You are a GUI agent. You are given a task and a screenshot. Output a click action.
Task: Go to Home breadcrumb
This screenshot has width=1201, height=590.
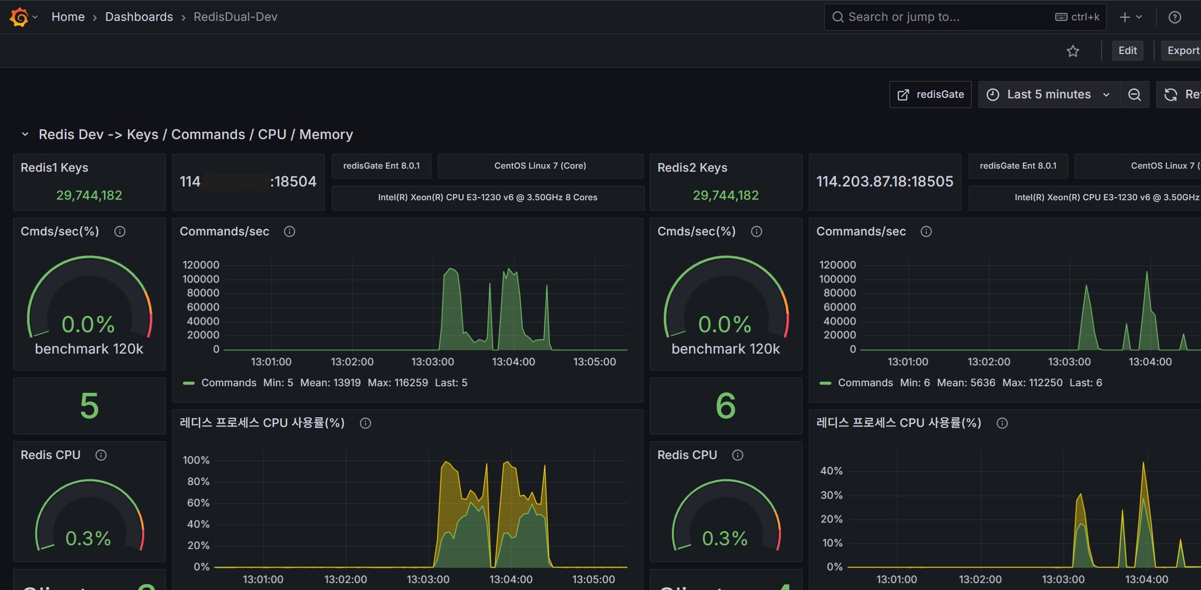(68, 17)
